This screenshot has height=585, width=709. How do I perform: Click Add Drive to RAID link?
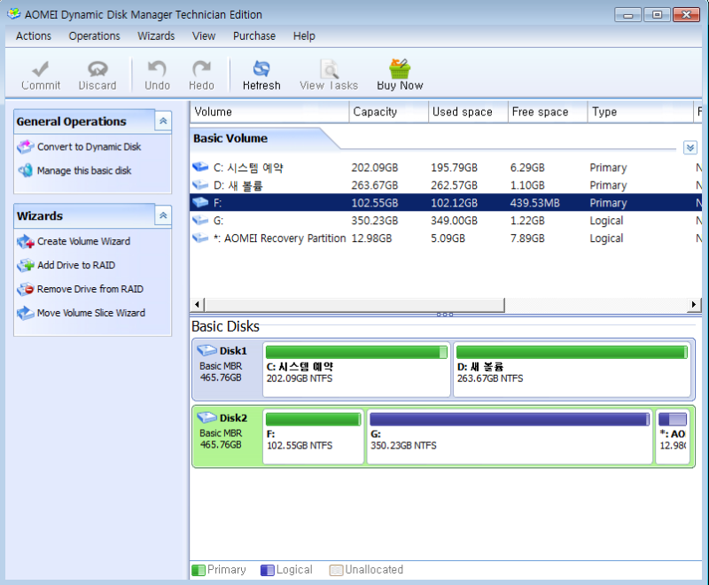[x=76, y=265]
